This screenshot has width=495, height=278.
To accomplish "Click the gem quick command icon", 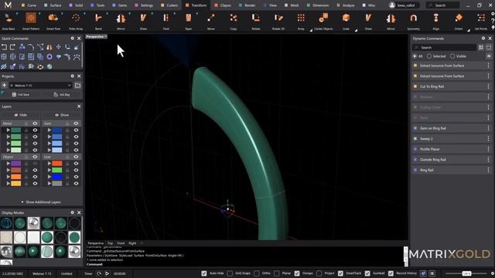I will point(59,57).
